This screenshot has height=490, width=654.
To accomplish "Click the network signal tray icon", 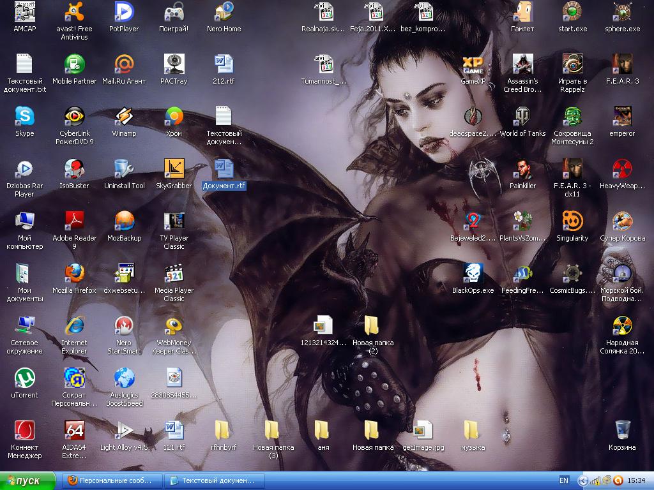I will [595, 481].
